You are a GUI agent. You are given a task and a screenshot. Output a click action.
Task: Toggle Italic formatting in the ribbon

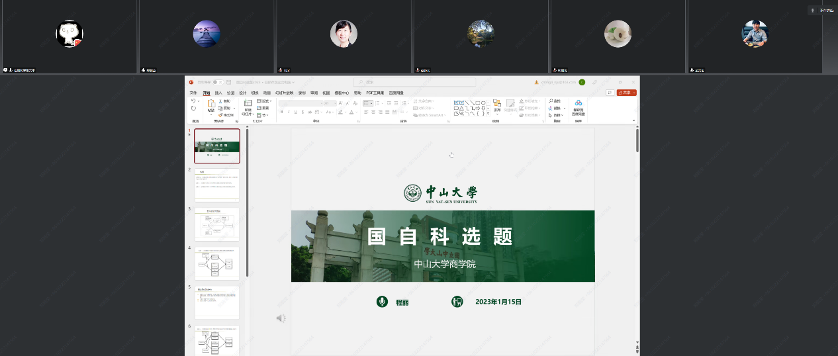(288, 112)
